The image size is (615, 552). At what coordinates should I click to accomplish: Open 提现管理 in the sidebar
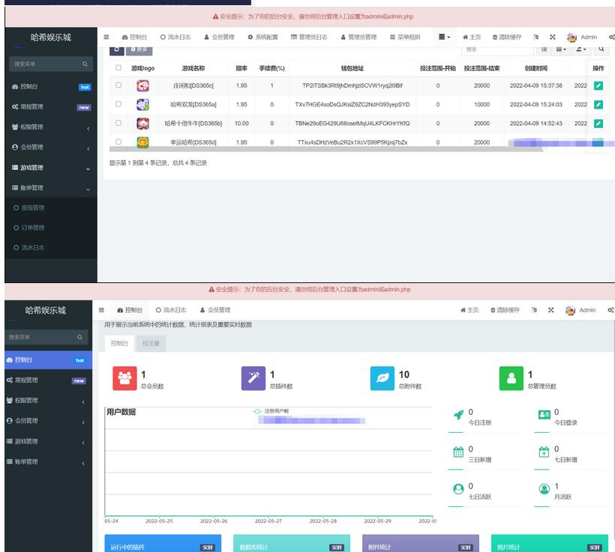pyautogui.click(x=32, y=207)
